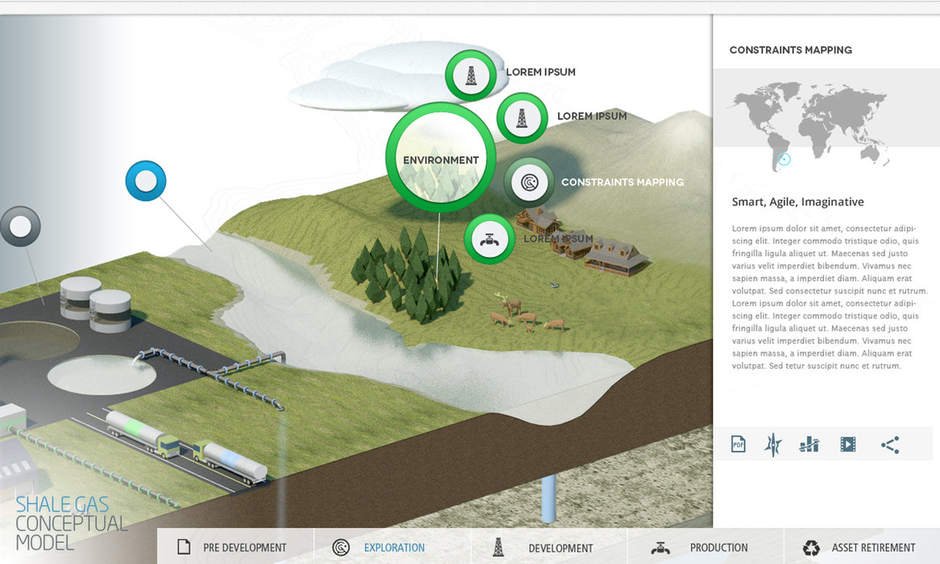The height and width of the screenshot is (564, 940).
Task: Click the oil derrick bubble beside the cloud
Action: tap(470, 76)
